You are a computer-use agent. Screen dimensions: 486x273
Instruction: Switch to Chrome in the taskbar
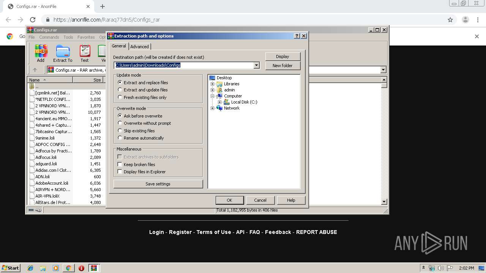[68, 268]
